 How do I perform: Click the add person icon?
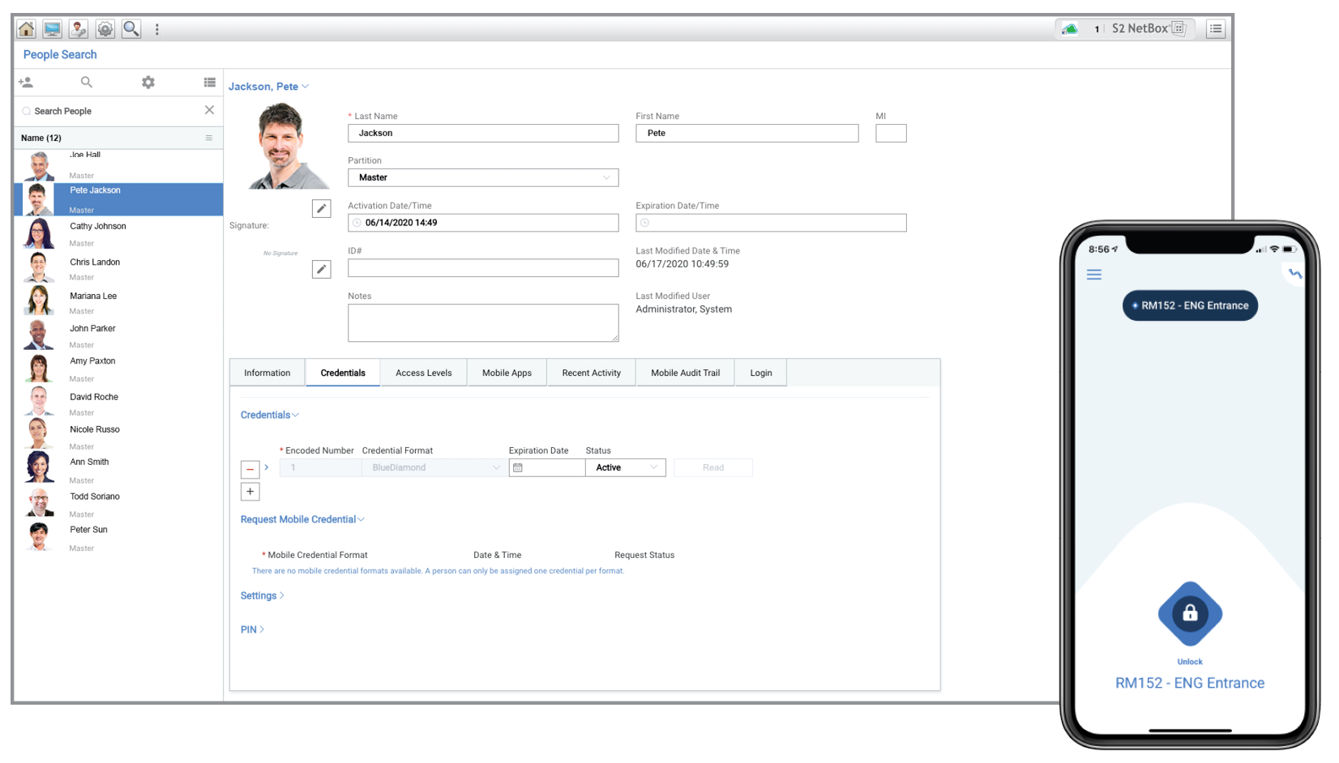[26, 83]
